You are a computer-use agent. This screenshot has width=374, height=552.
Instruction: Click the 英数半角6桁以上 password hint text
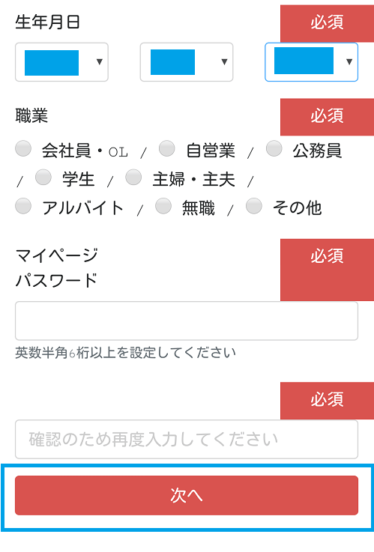(126, 352)
